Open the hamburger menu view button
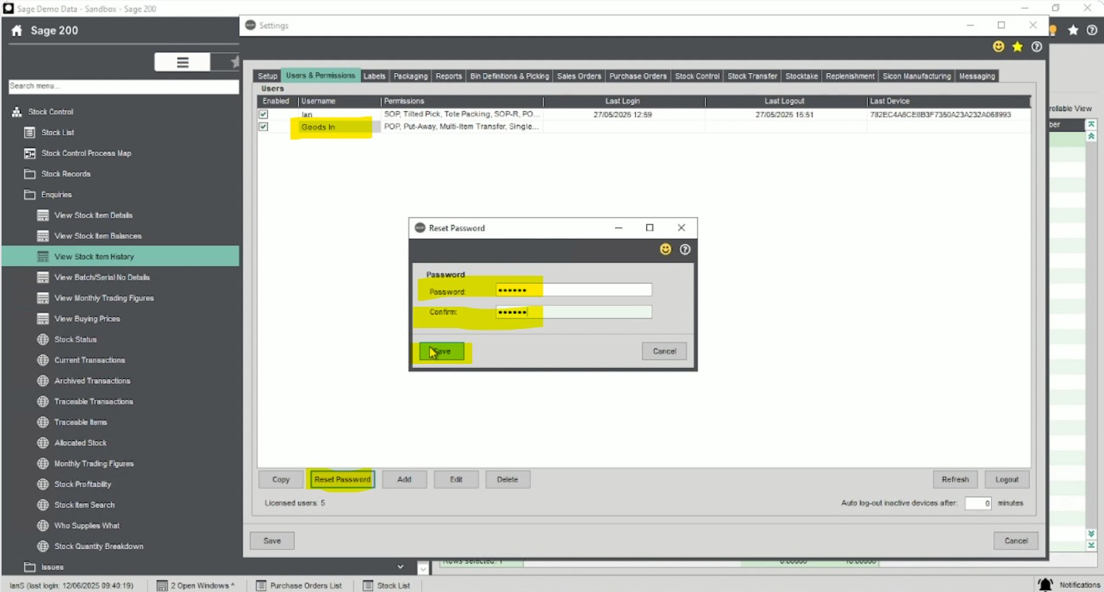Image resolution: width=1104 pixels, height=592 pixels. click(182, 63)
